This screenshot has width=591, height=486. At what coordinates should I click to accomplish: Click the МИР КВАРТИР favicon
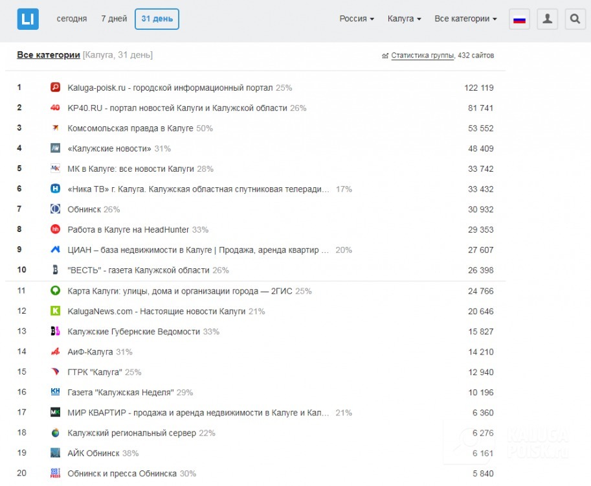point(56,412)
